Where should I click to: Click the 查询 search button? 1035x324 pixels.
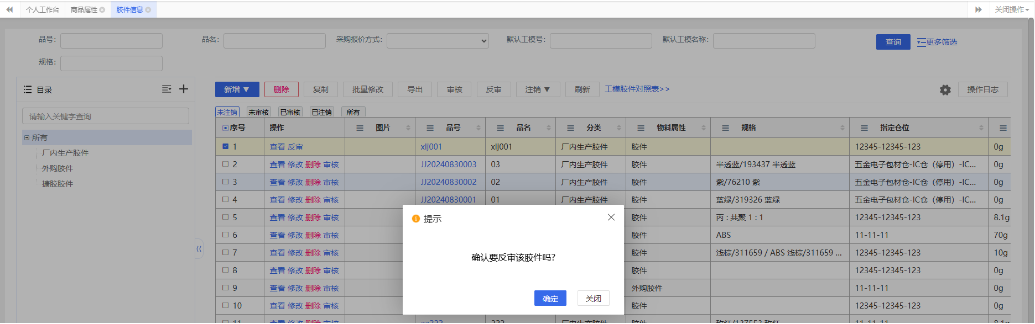(x=893, y=42)
